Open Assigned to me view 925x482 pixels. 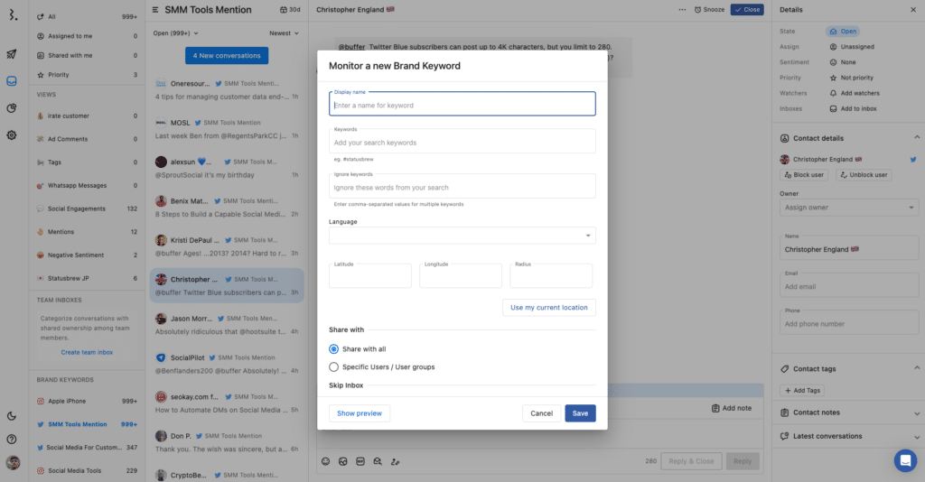(87, 36)
